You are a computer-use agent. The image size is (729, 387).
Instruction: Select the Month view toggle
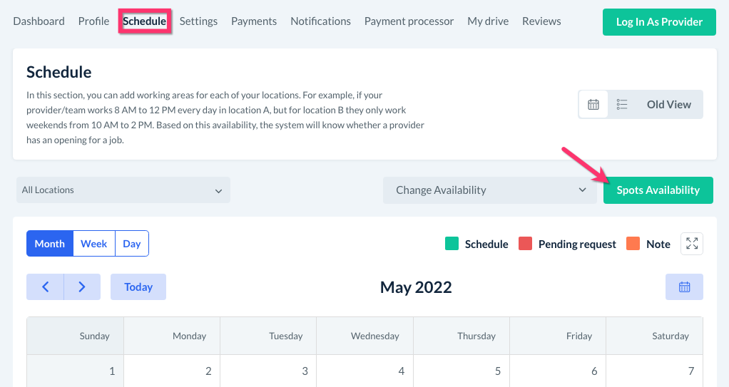click(50, 244)
